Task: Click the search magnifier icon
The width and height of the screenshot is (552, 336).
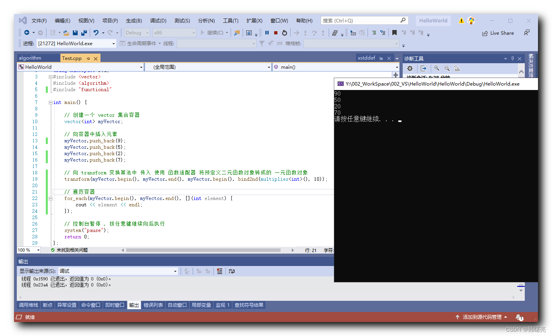Action: [403, 20]
